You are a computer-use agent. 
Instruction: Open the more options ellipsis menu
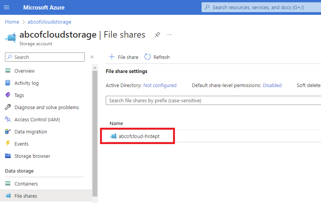pos(170,35)
